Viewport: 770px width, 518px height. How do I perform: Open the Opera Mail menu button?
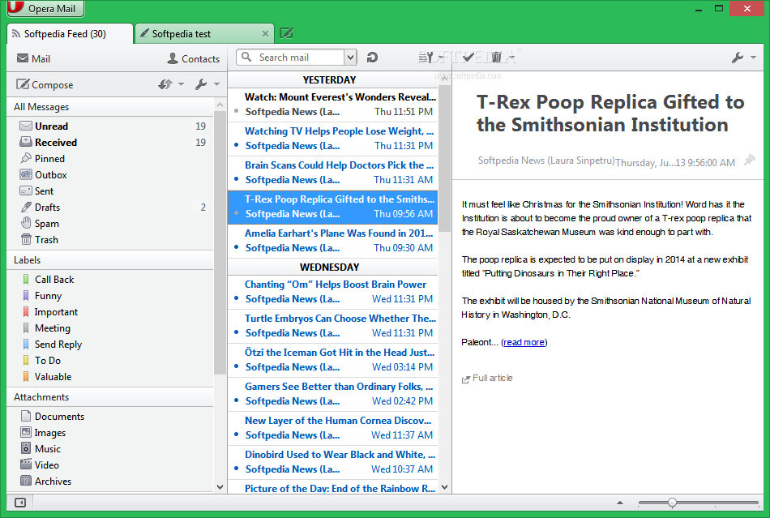(x=45, y=8)
